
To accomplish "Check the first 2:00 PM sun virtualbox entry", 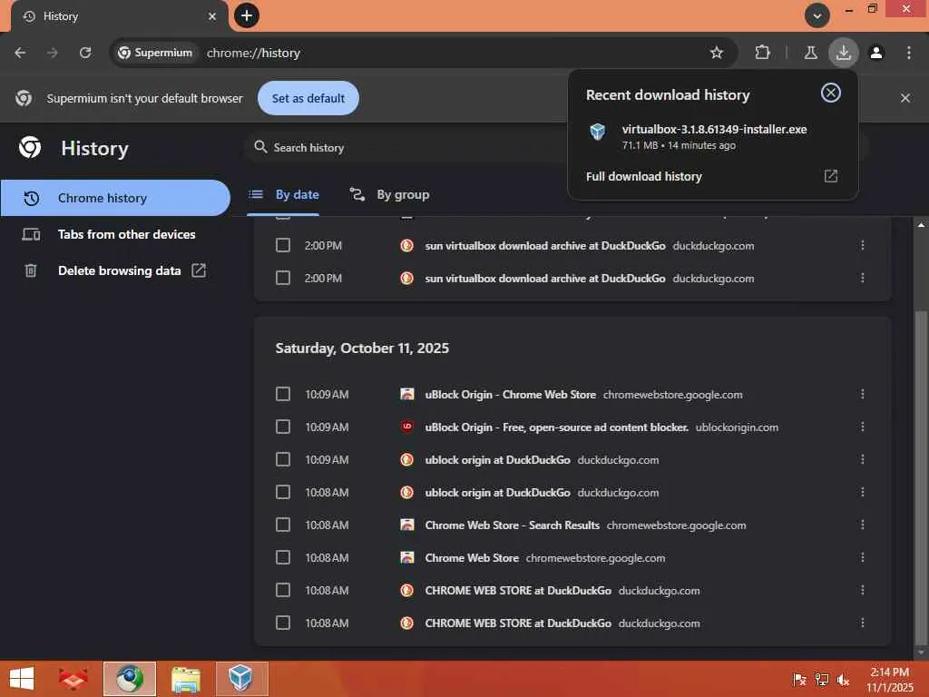I will point(283,245).
